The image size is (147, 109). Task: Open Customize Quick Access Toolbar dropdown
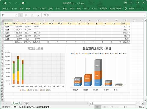pyautogui.click(x=28, y=3)
